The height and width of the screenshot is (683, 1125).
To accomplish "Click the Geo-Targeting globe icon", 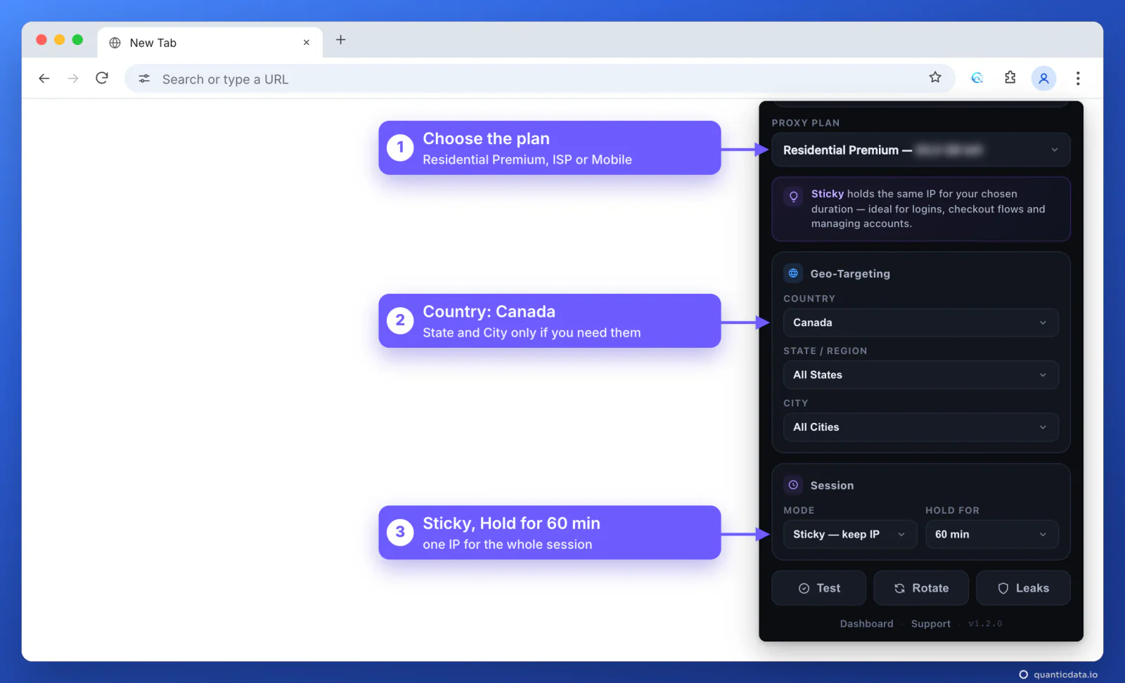I will tap(793, 273).
